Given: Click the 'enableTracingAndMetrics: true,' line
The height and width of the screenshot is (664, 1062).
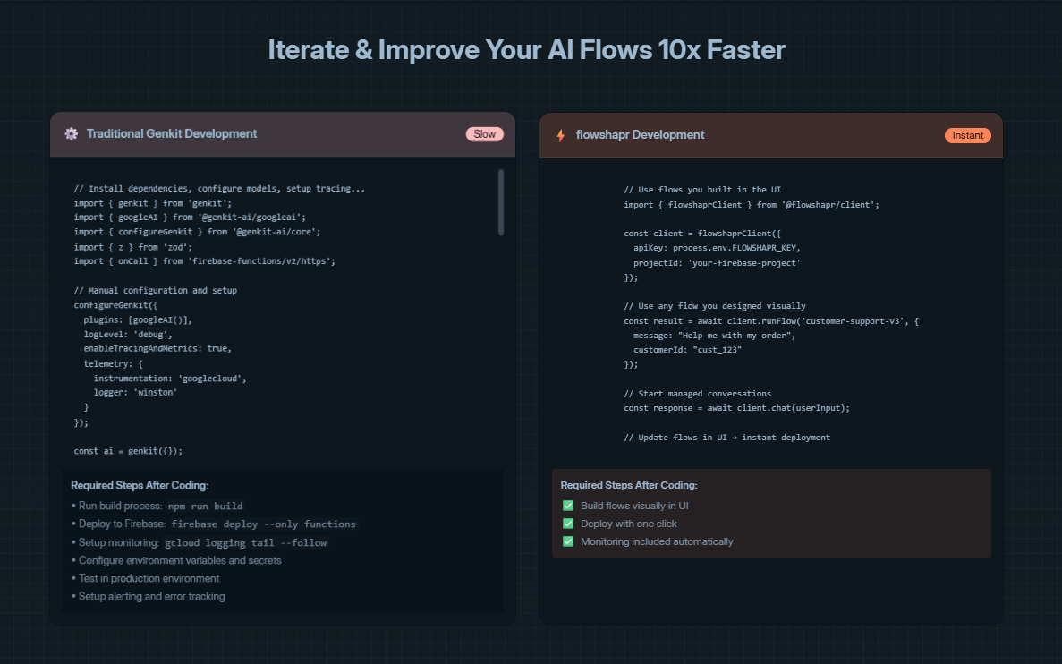Looking at the screenshot, I should (157, 348).
